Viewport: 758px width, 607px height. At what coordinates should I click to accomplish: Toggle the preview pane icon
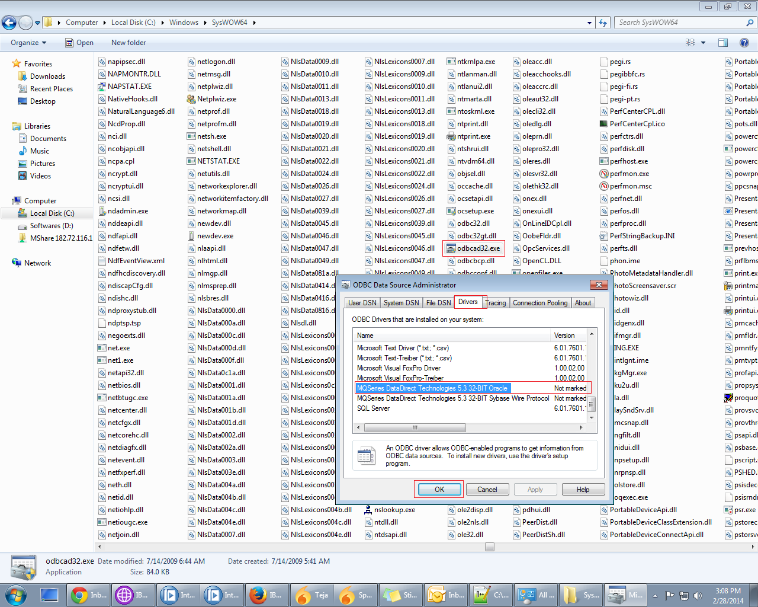click(x=723, y=43)
